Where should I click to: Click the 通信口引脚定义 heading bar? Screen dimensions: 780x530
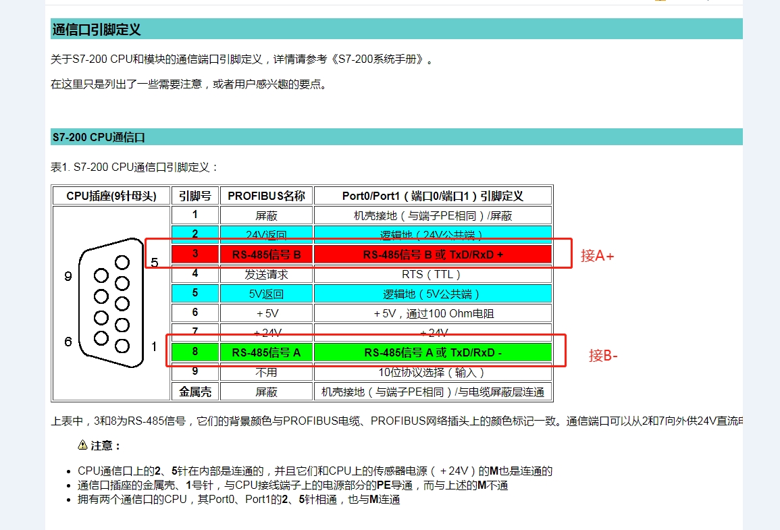coord(396,29)
